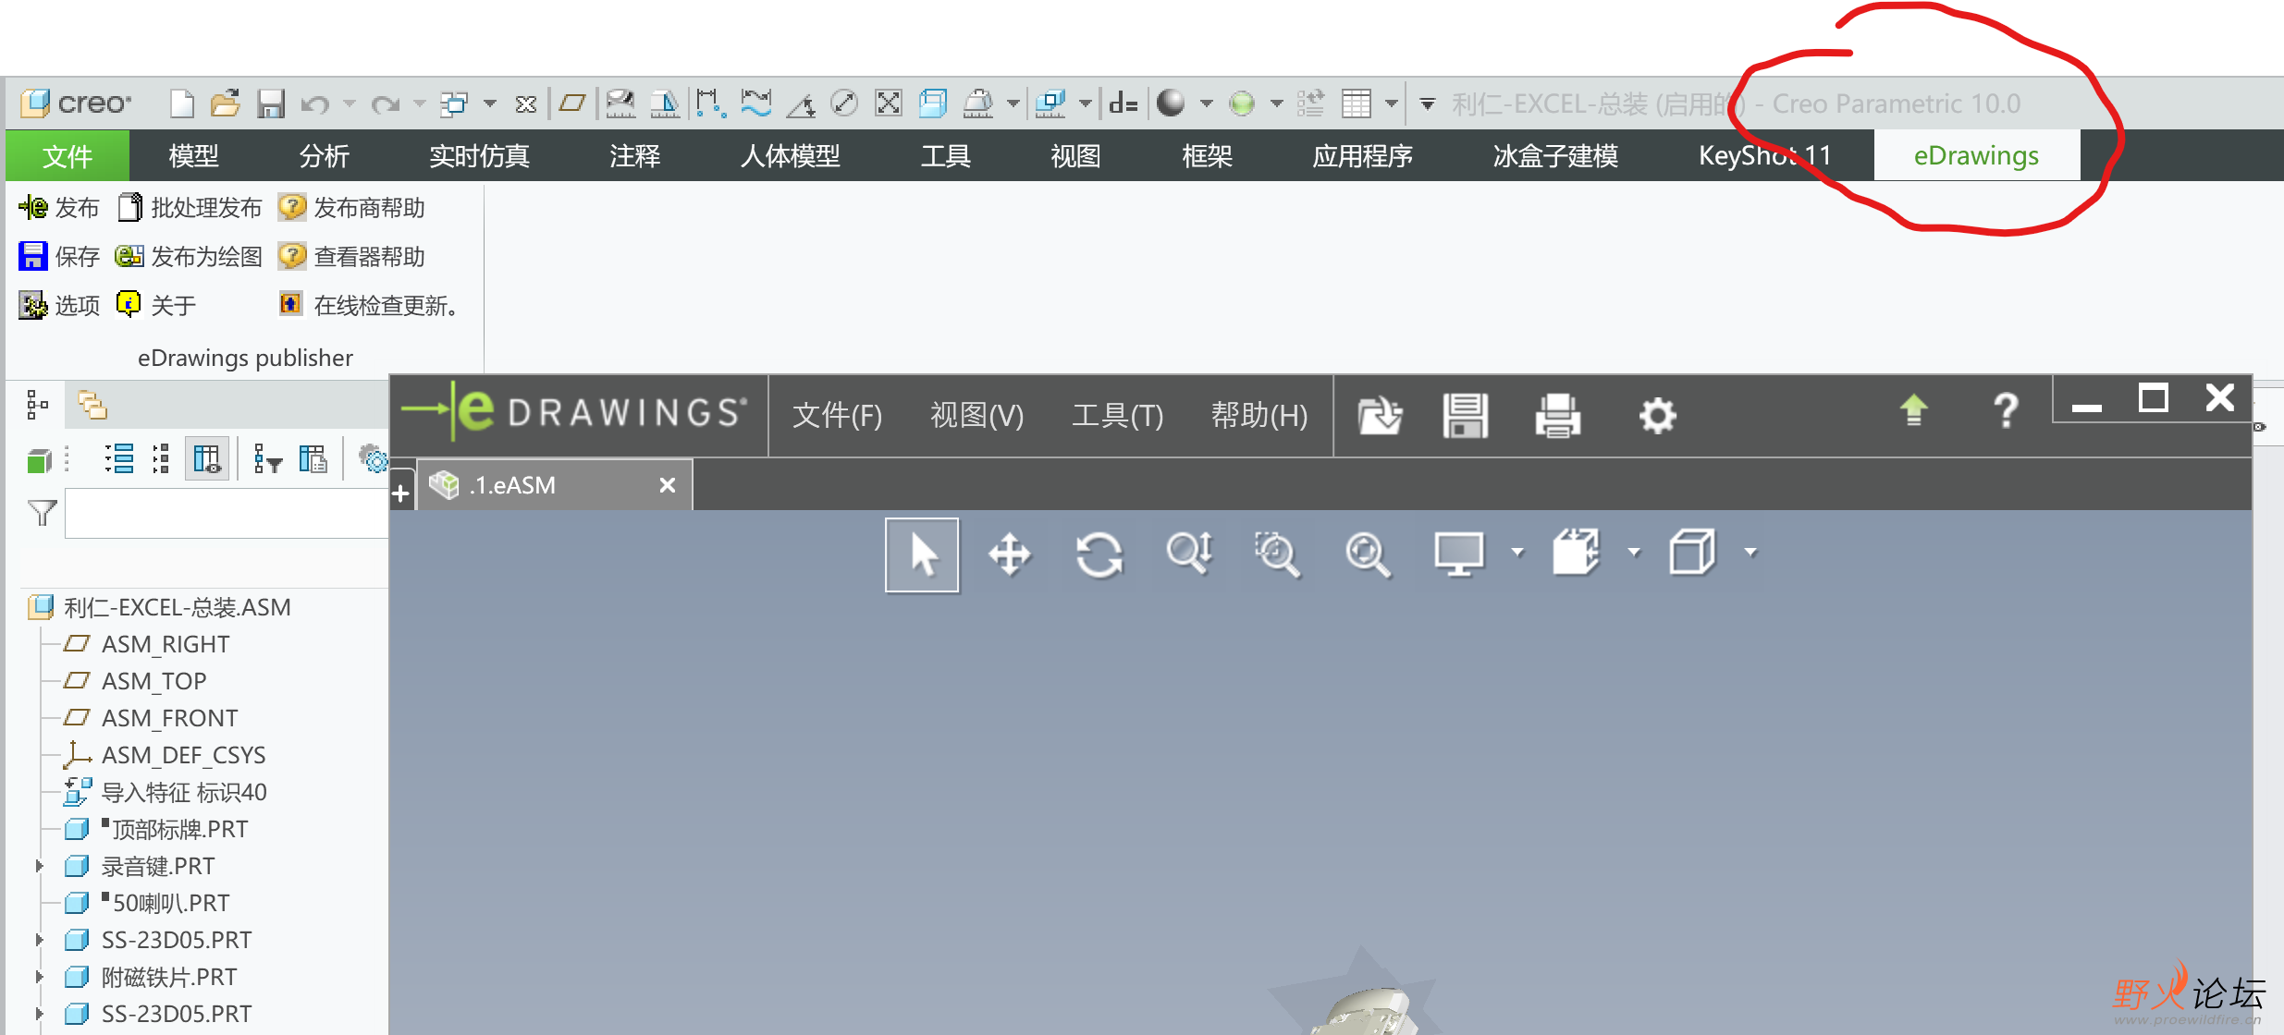Close the .1.eASM document tab
2284x1035 pixels.
point(667,485)
